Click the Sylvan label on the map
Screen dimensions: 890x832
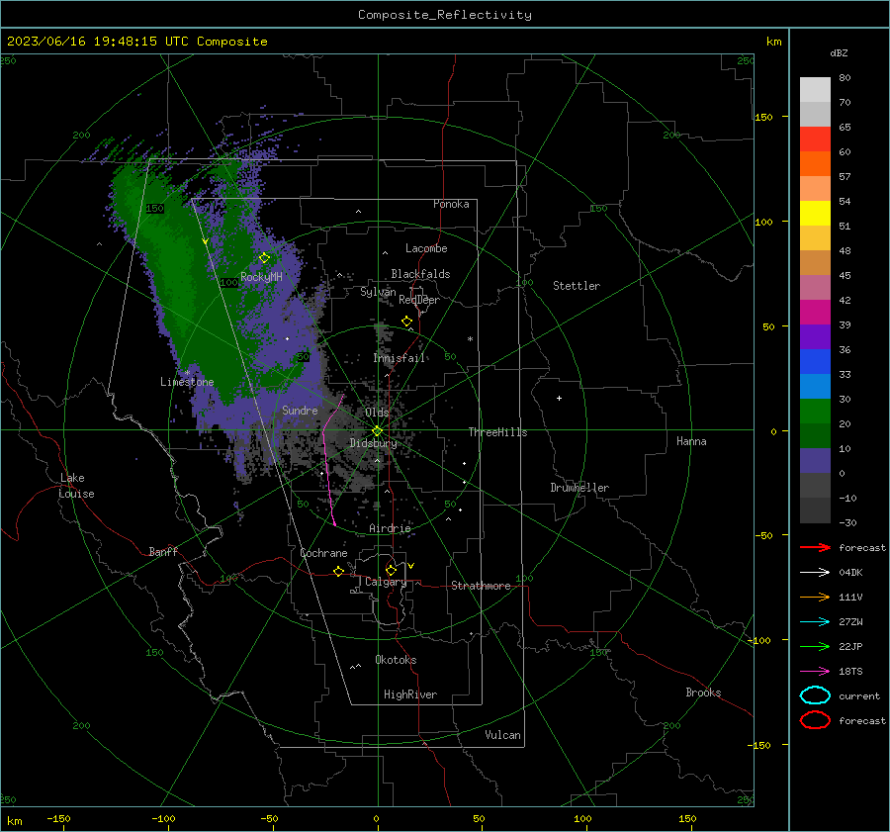coord(378,292)
